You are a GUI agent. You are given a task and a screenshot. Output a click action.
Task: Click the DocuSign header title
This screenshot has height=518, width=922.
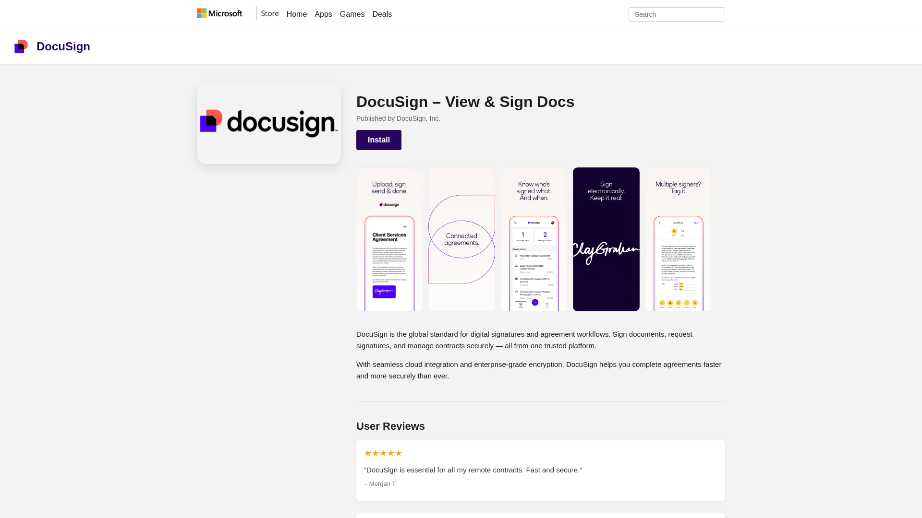63,47
